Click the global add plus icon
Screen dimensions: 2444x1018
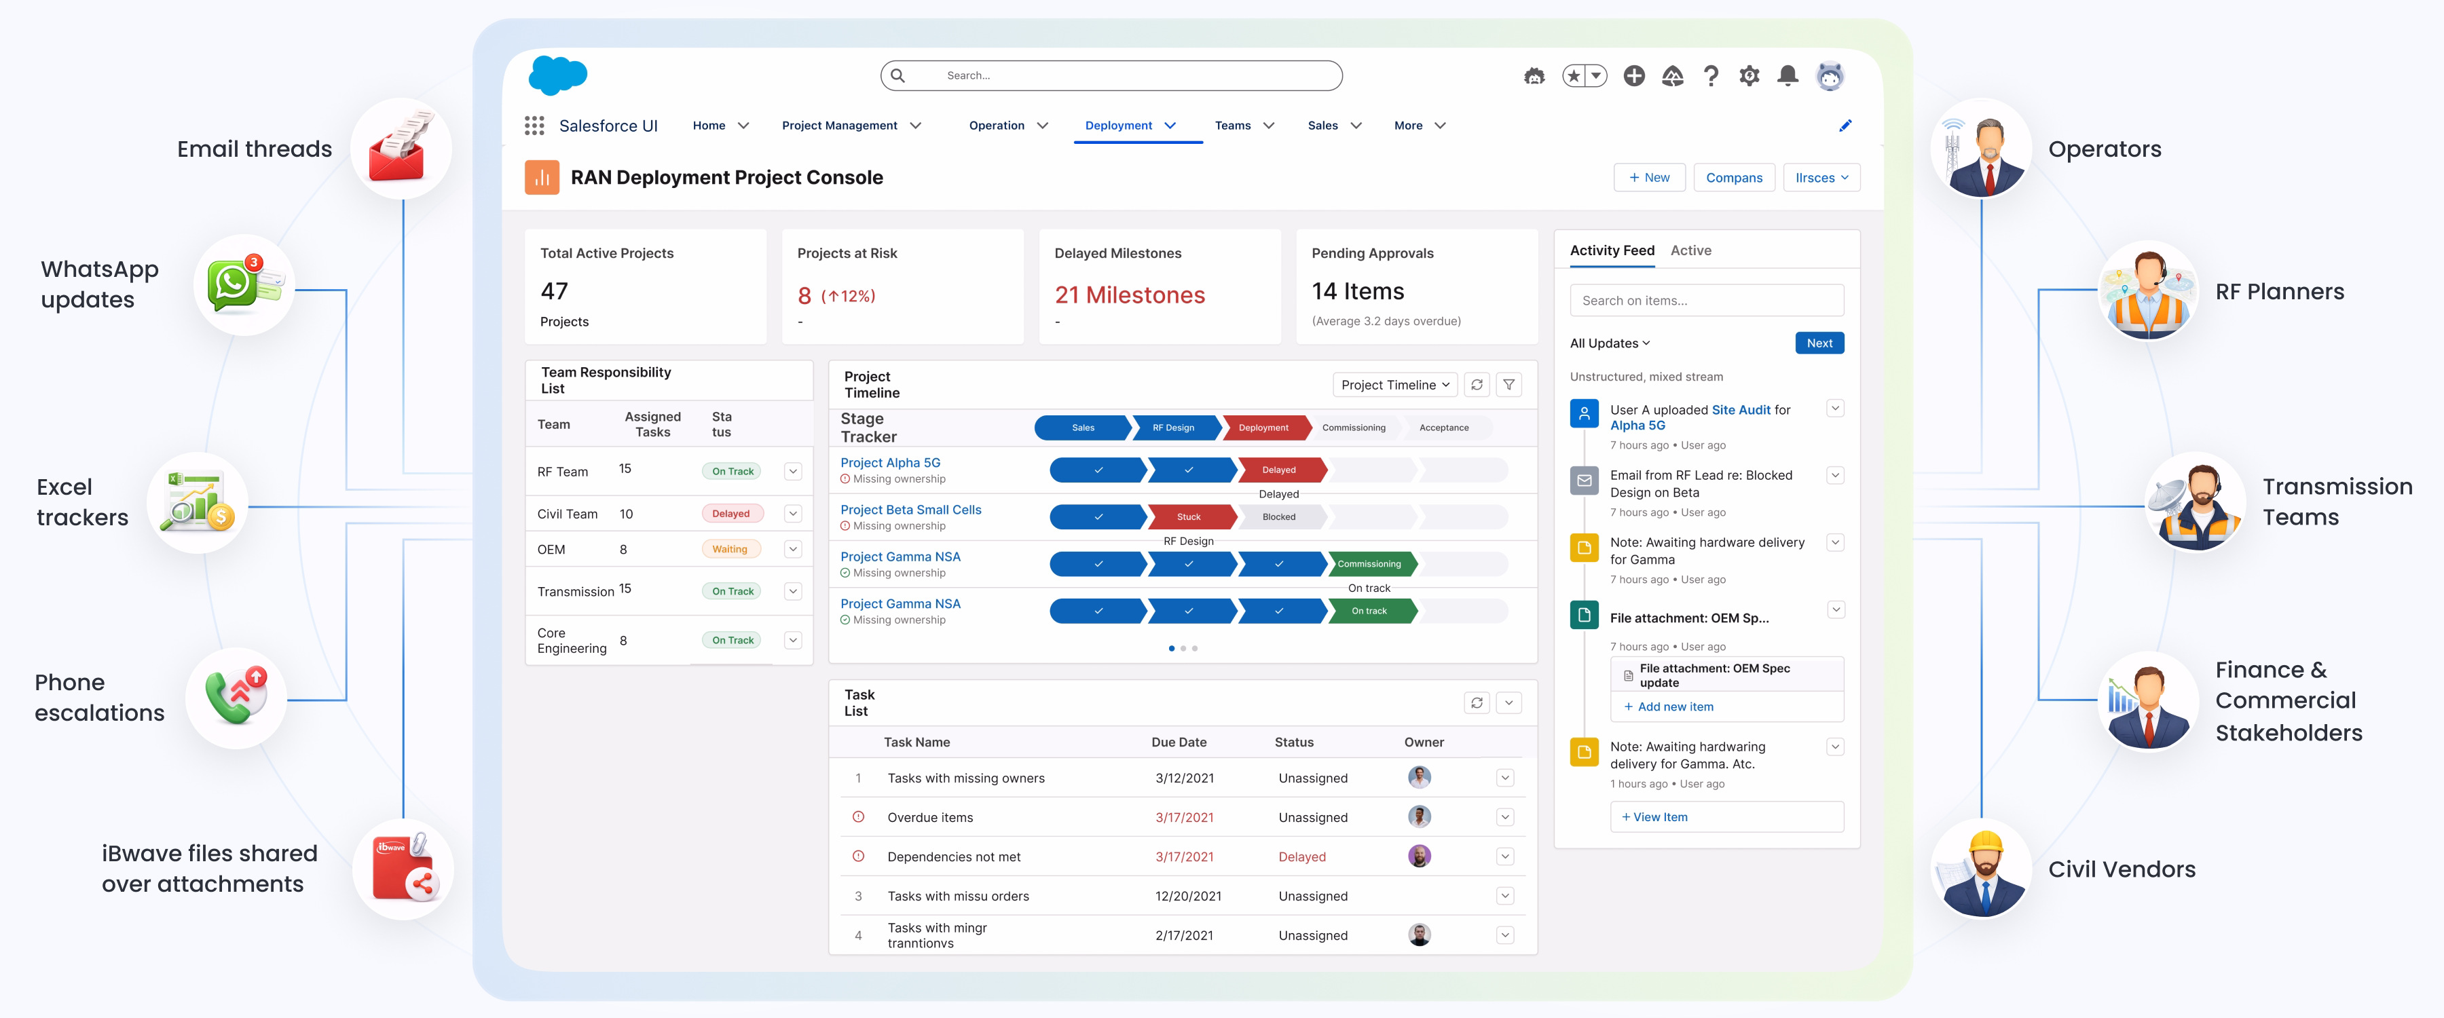coord(1634,76)
